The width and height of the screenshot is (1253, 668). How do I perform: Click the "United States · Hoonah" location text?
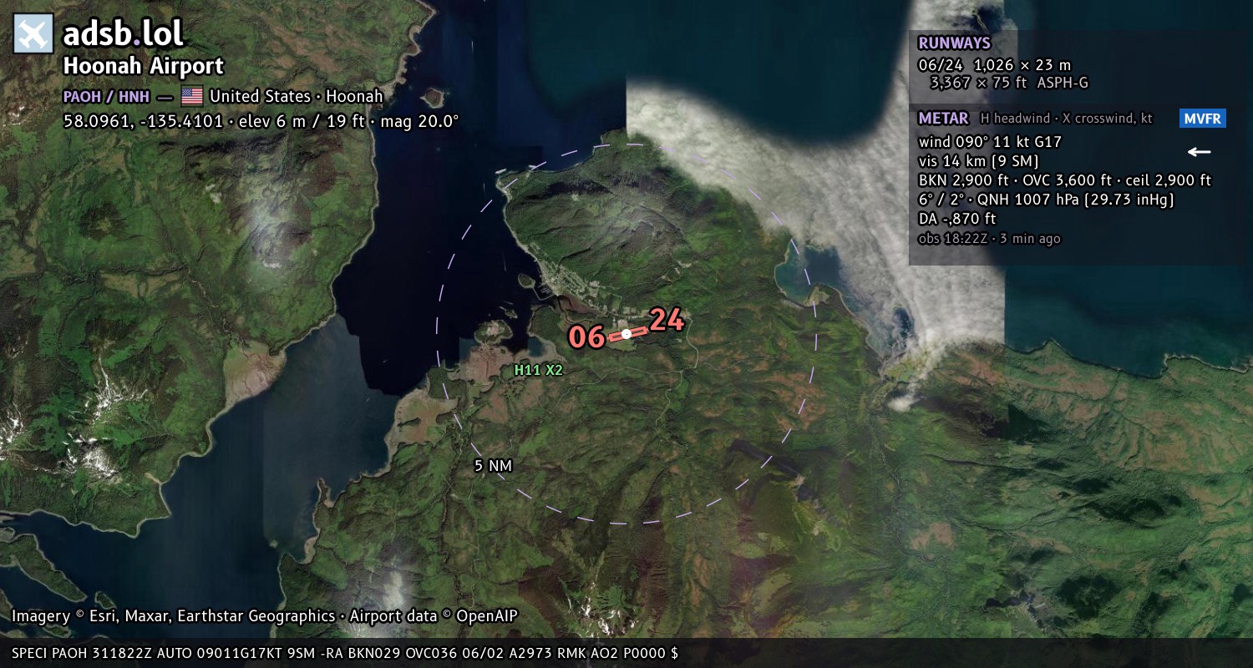point(296,96)
